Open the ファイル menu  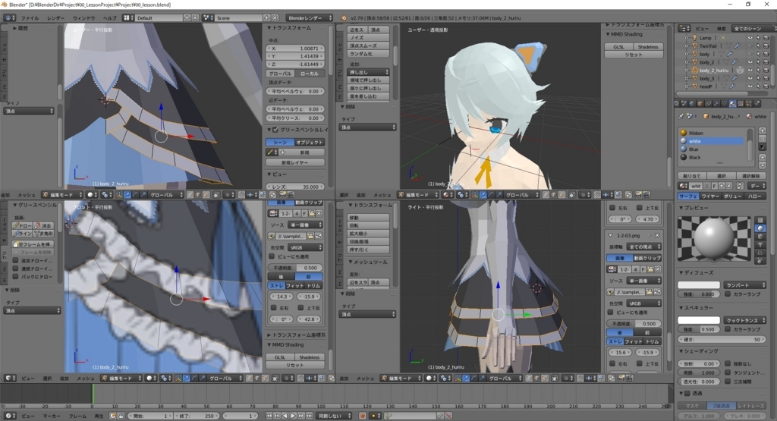tap(30, 18)
